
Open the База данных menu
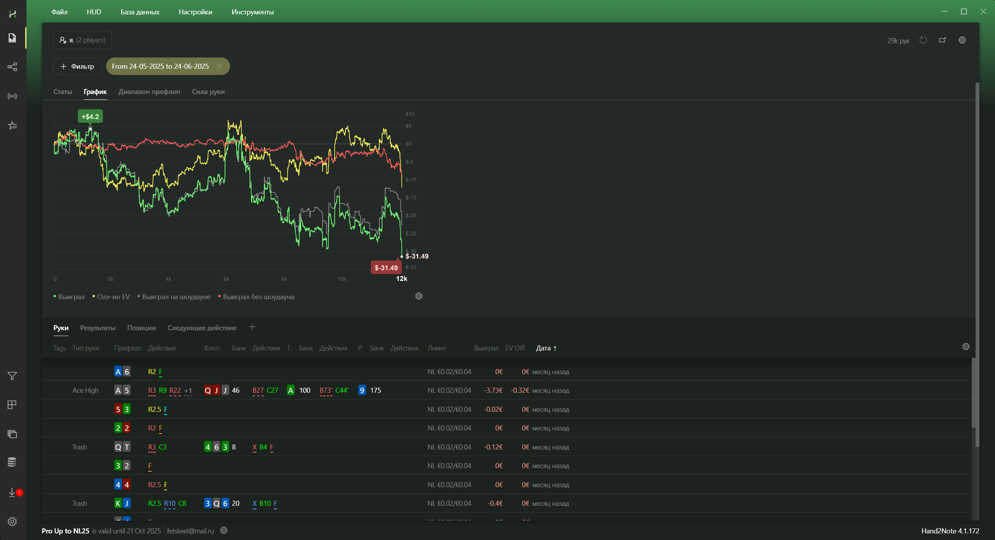[x=140, y=12]
